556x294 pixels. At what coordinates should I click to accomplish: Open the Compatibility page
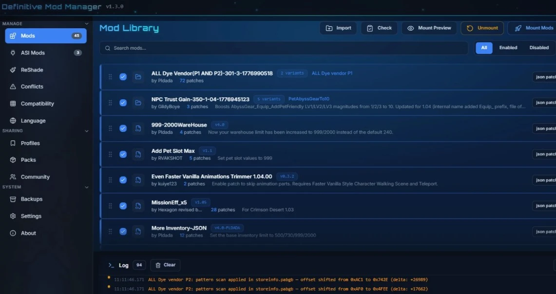46,103
